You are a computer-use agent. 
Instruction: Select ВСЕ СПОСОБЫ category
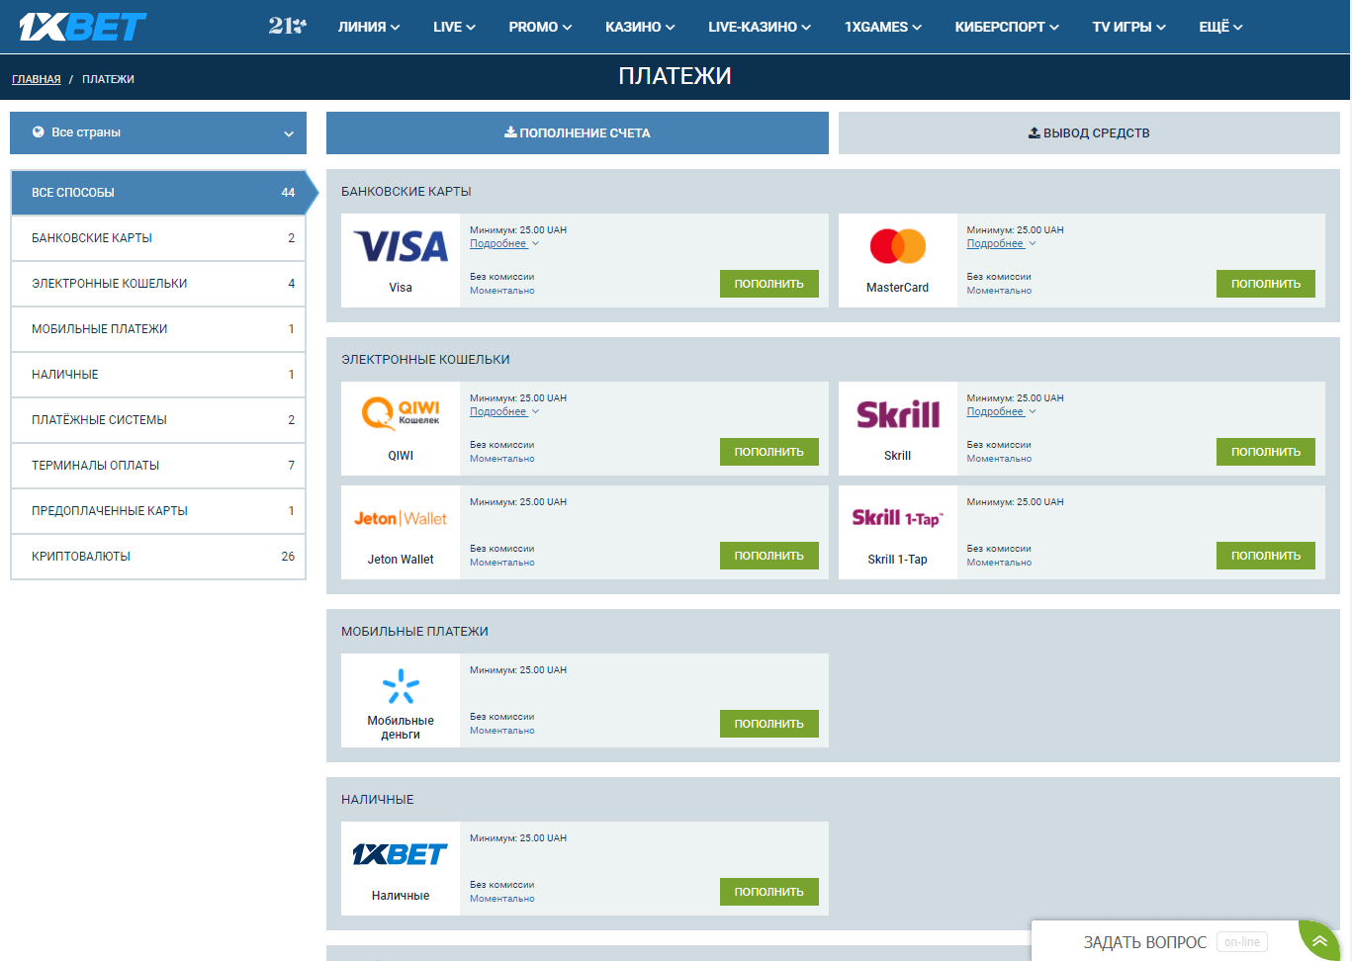tap(158, 193)
